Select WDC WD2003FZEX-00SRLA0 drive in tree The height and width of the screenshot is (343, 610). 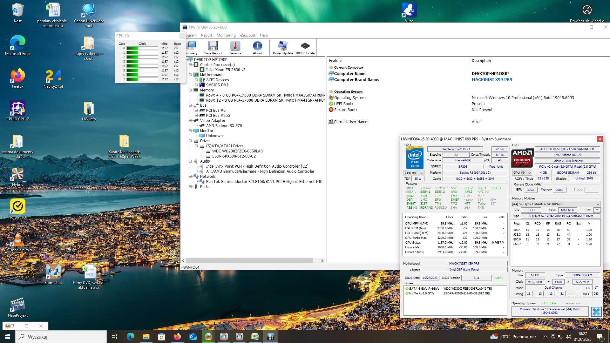(x=237, y=151)
